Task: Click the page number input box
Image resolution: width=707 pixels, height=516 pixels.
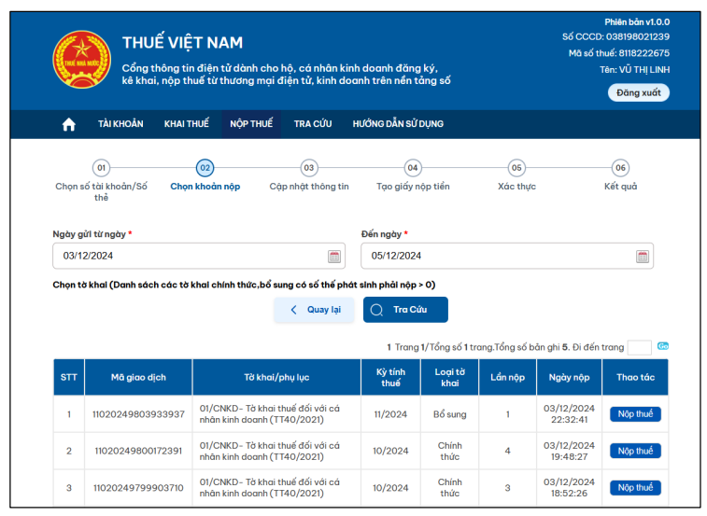Action: [x=639, y=347]
